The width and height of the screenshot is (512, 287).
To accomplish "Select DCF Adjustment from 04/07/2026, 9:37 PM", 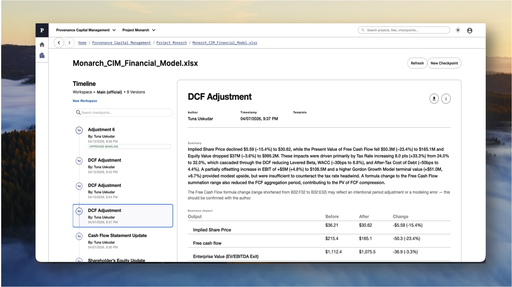I will (123, 216).
